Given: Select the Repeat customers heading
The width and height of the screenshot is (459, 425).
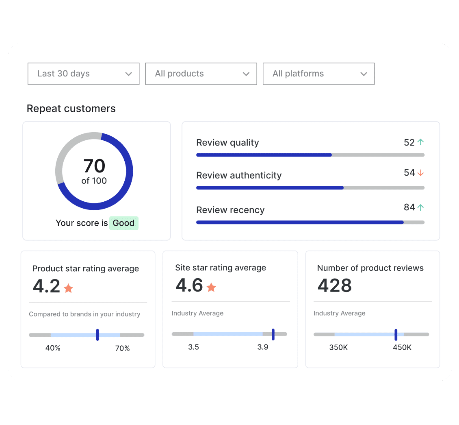Looking at the screenshot, I should coord(71,109).
